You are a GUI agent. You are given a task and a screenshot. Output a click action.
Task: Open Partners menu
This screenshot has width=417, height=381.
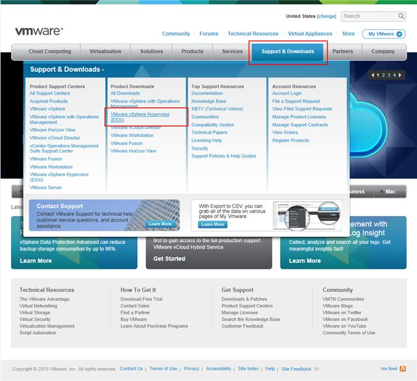pyautogui.click(x=343, y=52)
